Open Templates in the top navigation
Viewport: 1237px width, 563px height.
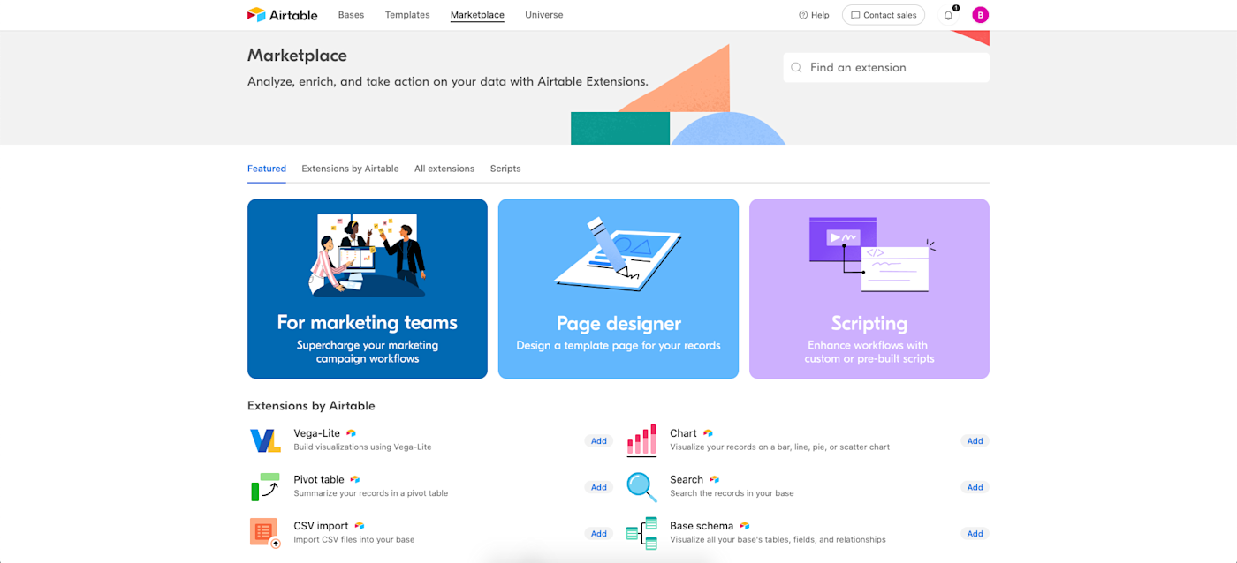point(407,15)
